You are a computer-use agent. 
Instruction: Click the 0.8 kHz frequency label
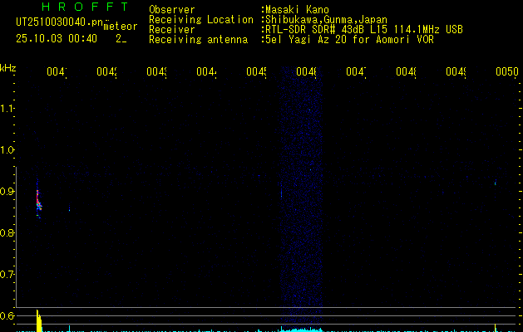[x=7, y=232]
